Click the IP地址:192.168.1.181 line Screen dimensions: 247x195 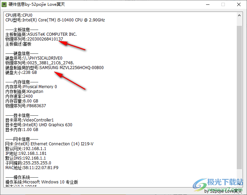tap(26, 153)
